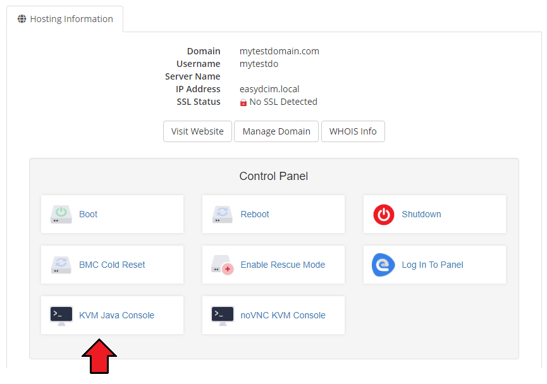Image resolution: width=547 pixels, height=384 pixels.
Task: Click the Server Name field label
Action: click(x=193, y=76)
